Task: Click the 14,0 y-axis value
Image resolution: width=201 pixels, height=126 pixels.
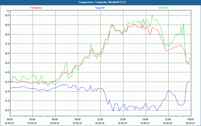Action: [x=7, y=72]
